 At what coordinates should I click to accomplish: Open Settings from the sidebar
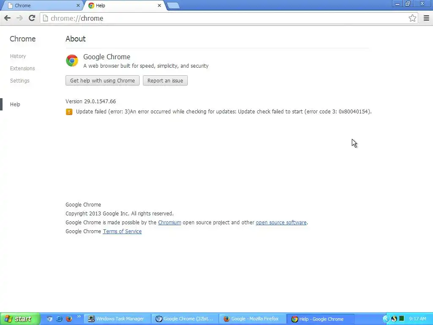point(19,81)
